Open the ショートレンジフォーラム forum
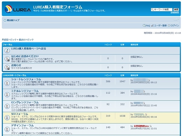Viewport: 182px width, 136px height. tap(26, 79)
